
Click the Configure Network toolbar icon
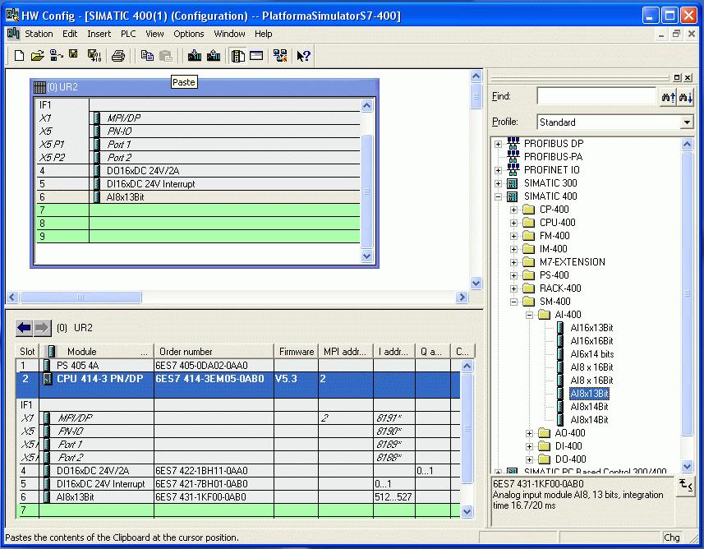[280, 56]
